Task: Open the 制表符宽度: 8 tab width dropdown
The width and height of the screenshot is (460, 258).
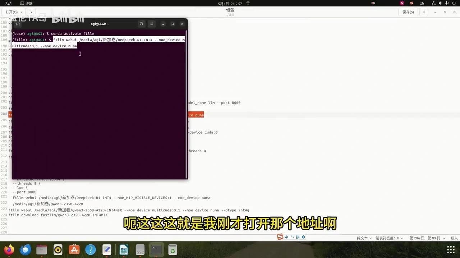Action: click(388, 238)
